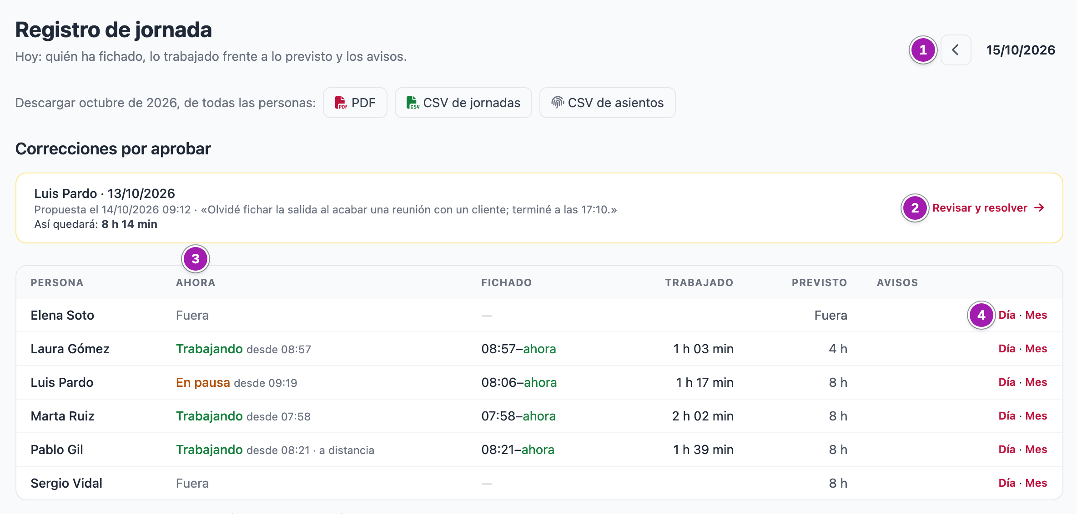Click the Correcciones por aprobar heading
Screen dimensions: 1077x514
tap(113, 149)
